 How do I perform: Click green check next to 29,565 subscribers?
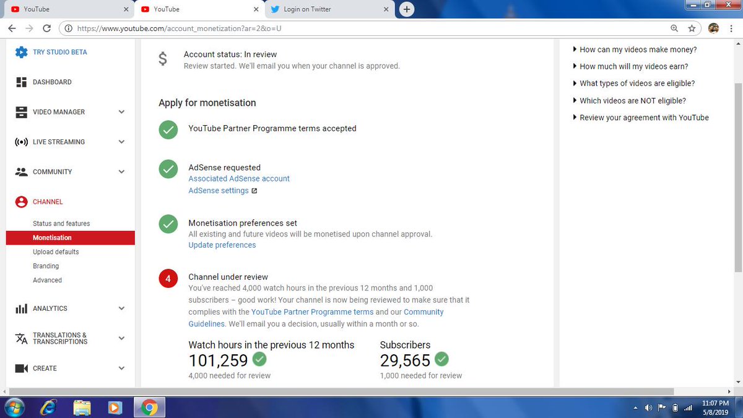click(441, 359)
